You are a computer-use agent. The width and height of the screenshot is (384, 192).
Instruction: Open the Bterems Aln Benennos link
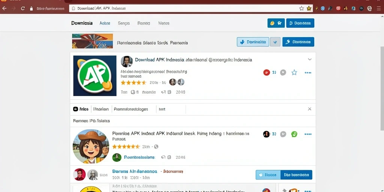pyautogui.click(x=135, y=171)
